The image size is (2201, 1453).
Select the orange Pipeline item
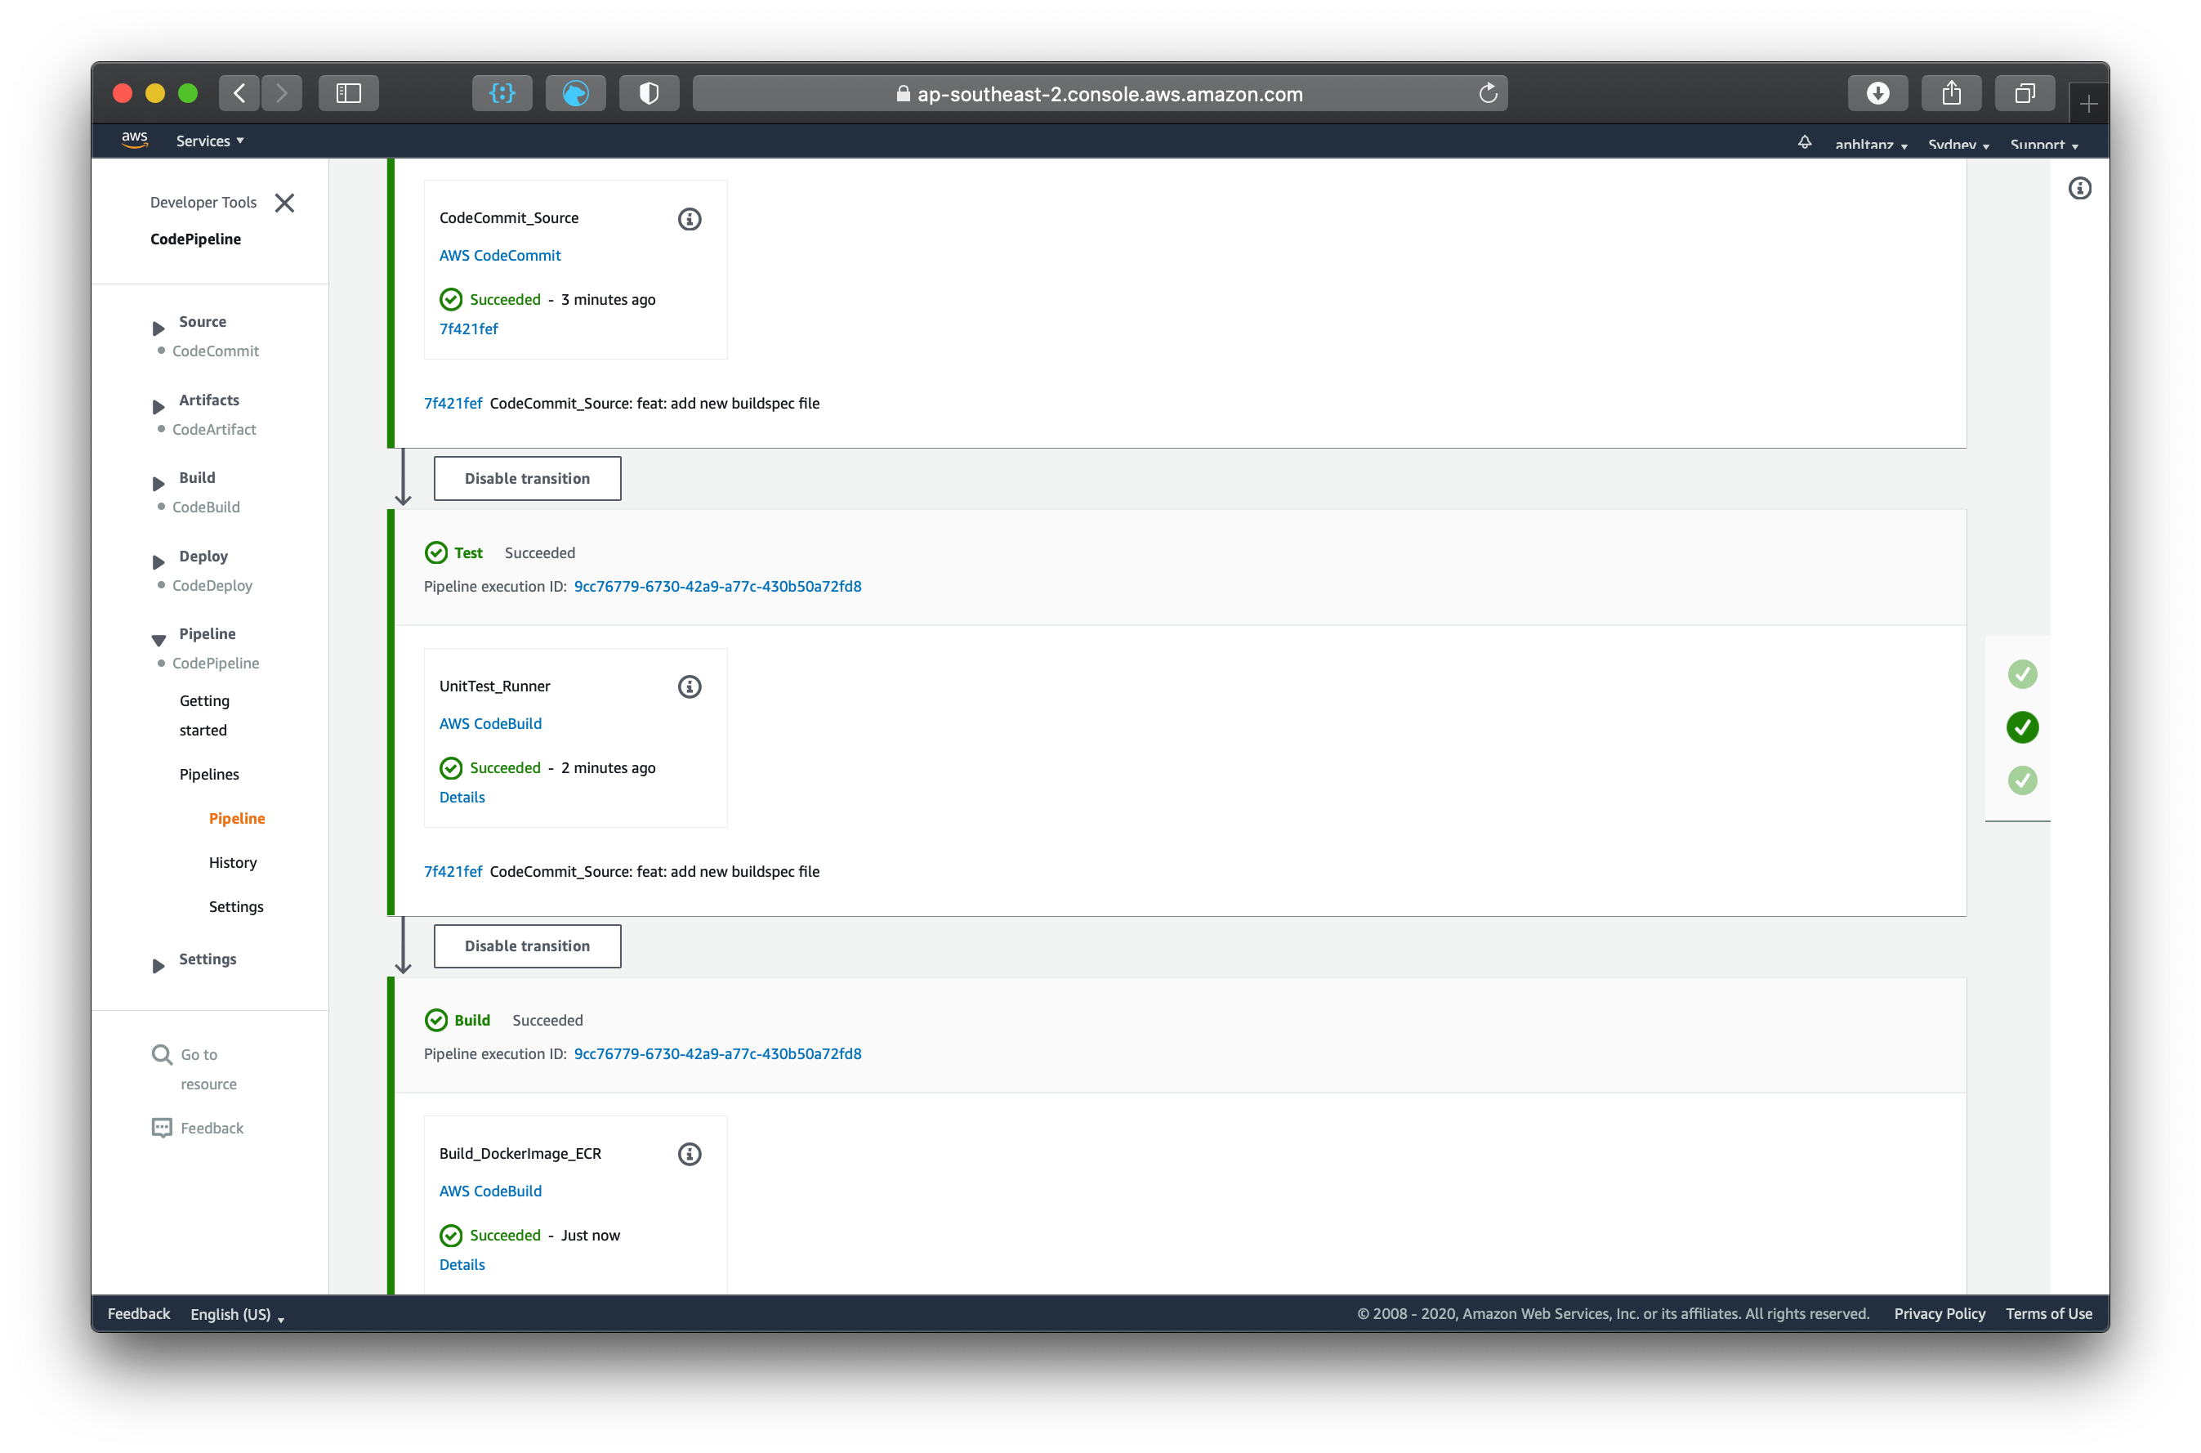[237, 818]
